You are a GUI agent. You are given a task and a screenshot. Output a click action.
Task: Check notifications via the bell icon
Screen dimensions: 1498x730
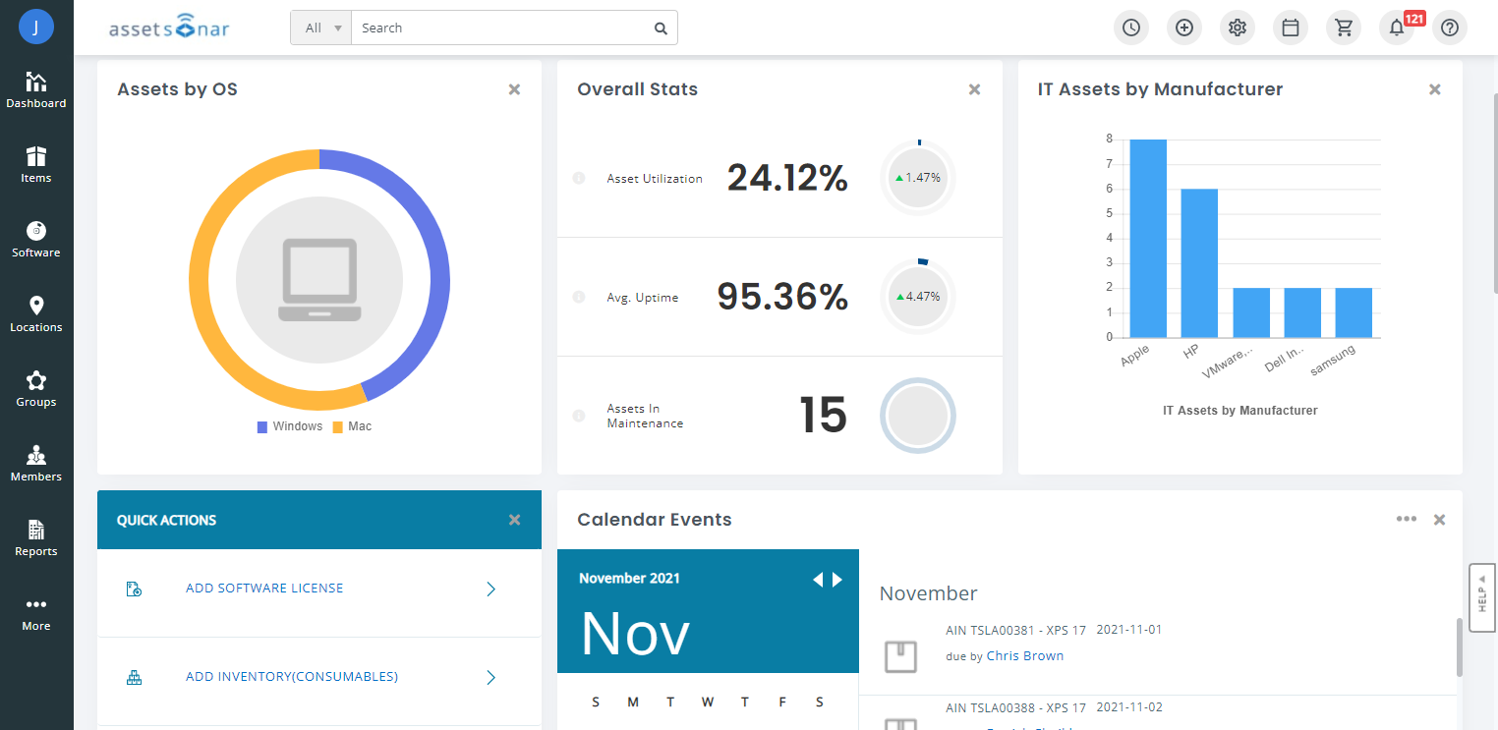(x=1396, y=28)
